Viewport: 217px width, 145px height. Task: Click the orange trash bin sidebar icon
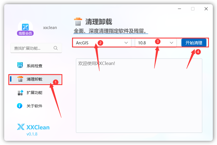coord(20,79)
